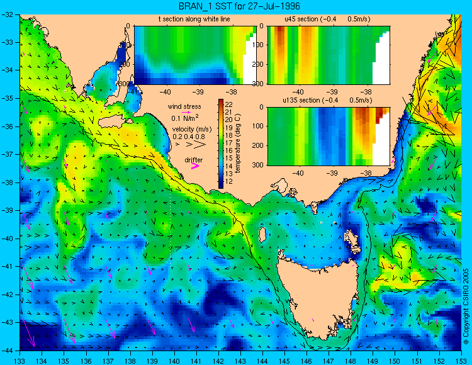Viewport: 472px width, 365px height.
Task: Open the 't section along white line' inset plot
Action: coord(195,55)
